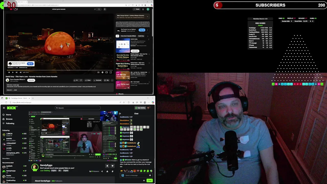Image resolution: width=327 pixels, height=184 pixels.
Task: Open emoji picker in the chat input
Action: pyautogui.click(x=150, y=175)
